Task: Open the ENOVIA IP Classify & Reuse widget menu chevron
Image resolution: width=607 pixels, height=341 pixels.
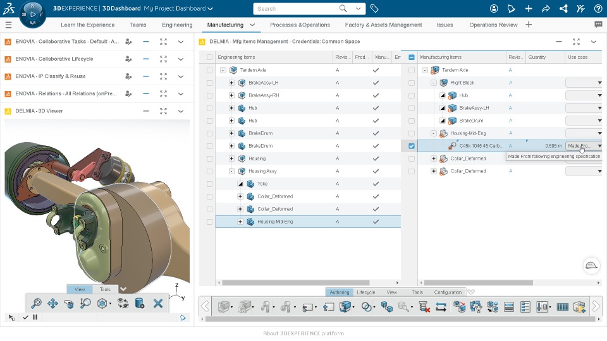Action: pyautogui.click(x=181, y=76)
